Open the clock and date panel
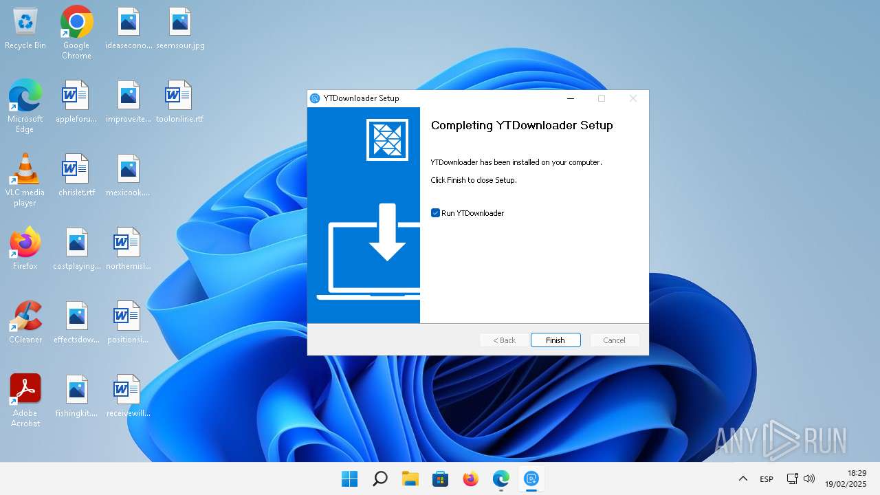The image size is (880, 495). (x=846, y=478)
